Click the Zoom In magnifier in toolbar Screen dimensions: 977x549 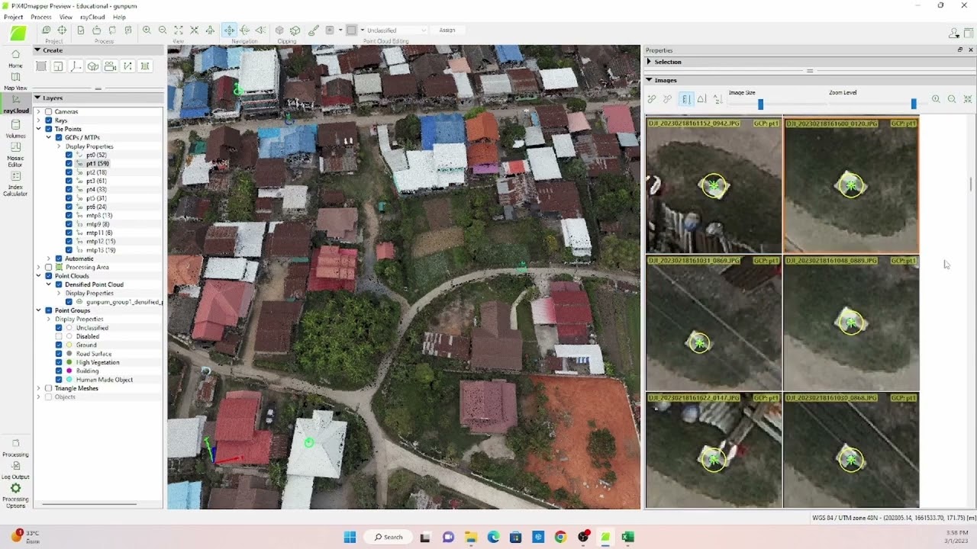(147, 30)
